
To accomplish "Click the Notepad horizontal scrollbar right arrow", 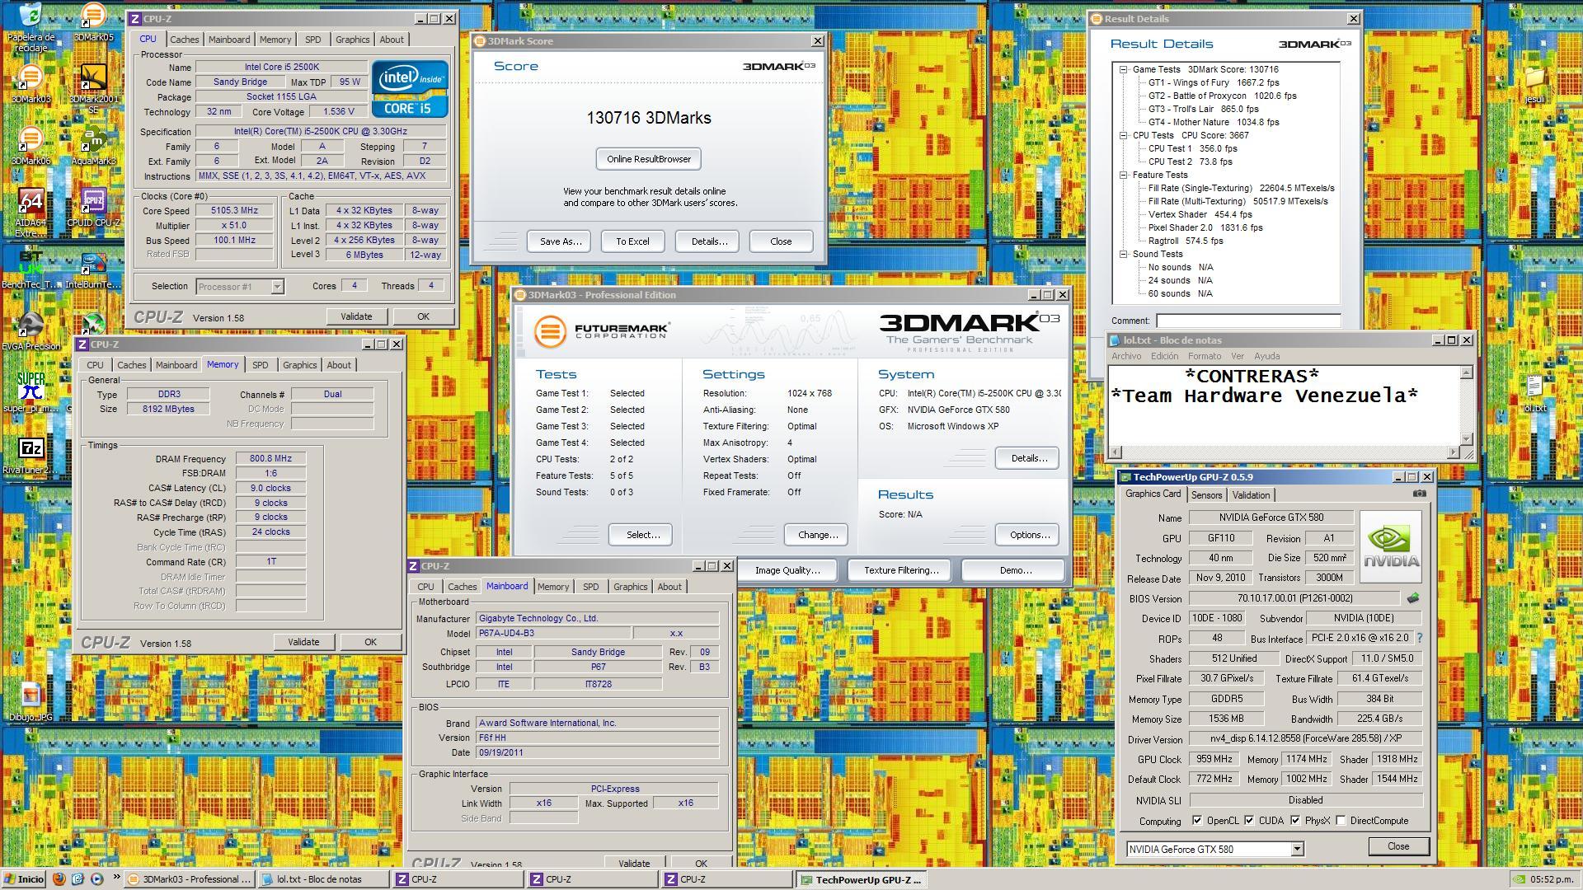I will 1452,452.
